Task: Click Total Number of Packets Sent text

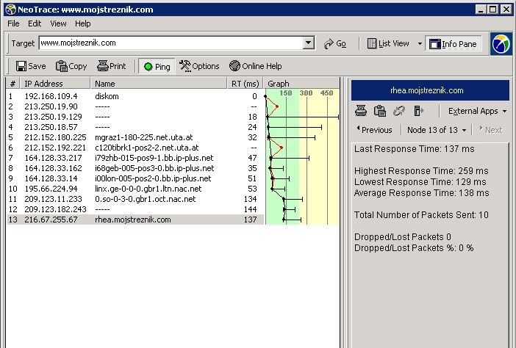Action: (421, 215)
